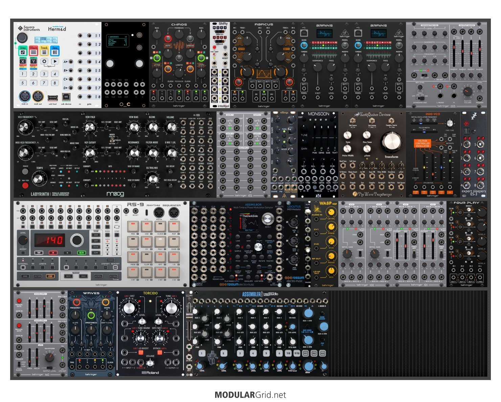
Task: Turn the Torcido VOLUME knob
Action: pos(150,363)
